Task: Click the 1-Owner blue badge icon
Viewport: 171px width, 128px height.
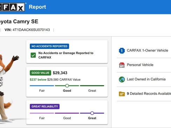Action: 122,51
